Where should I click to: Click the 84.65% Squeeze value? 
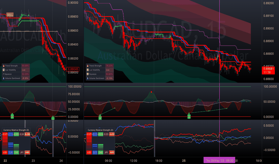pos(109,74)
